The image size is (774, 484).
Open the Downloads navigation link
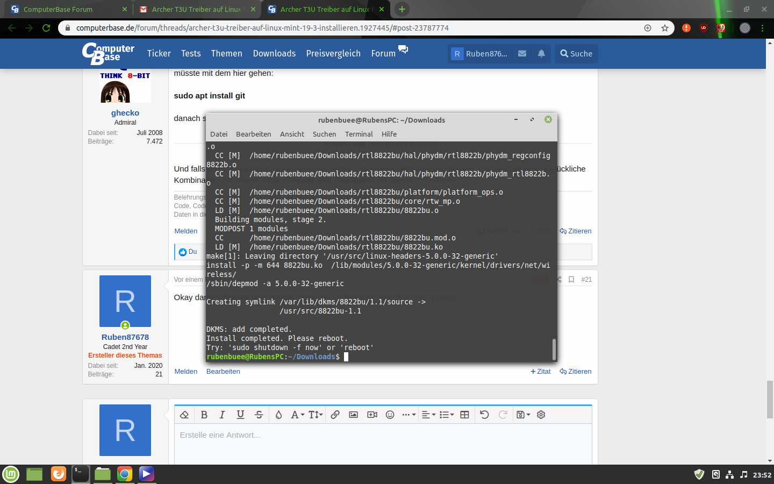point(274,53)
